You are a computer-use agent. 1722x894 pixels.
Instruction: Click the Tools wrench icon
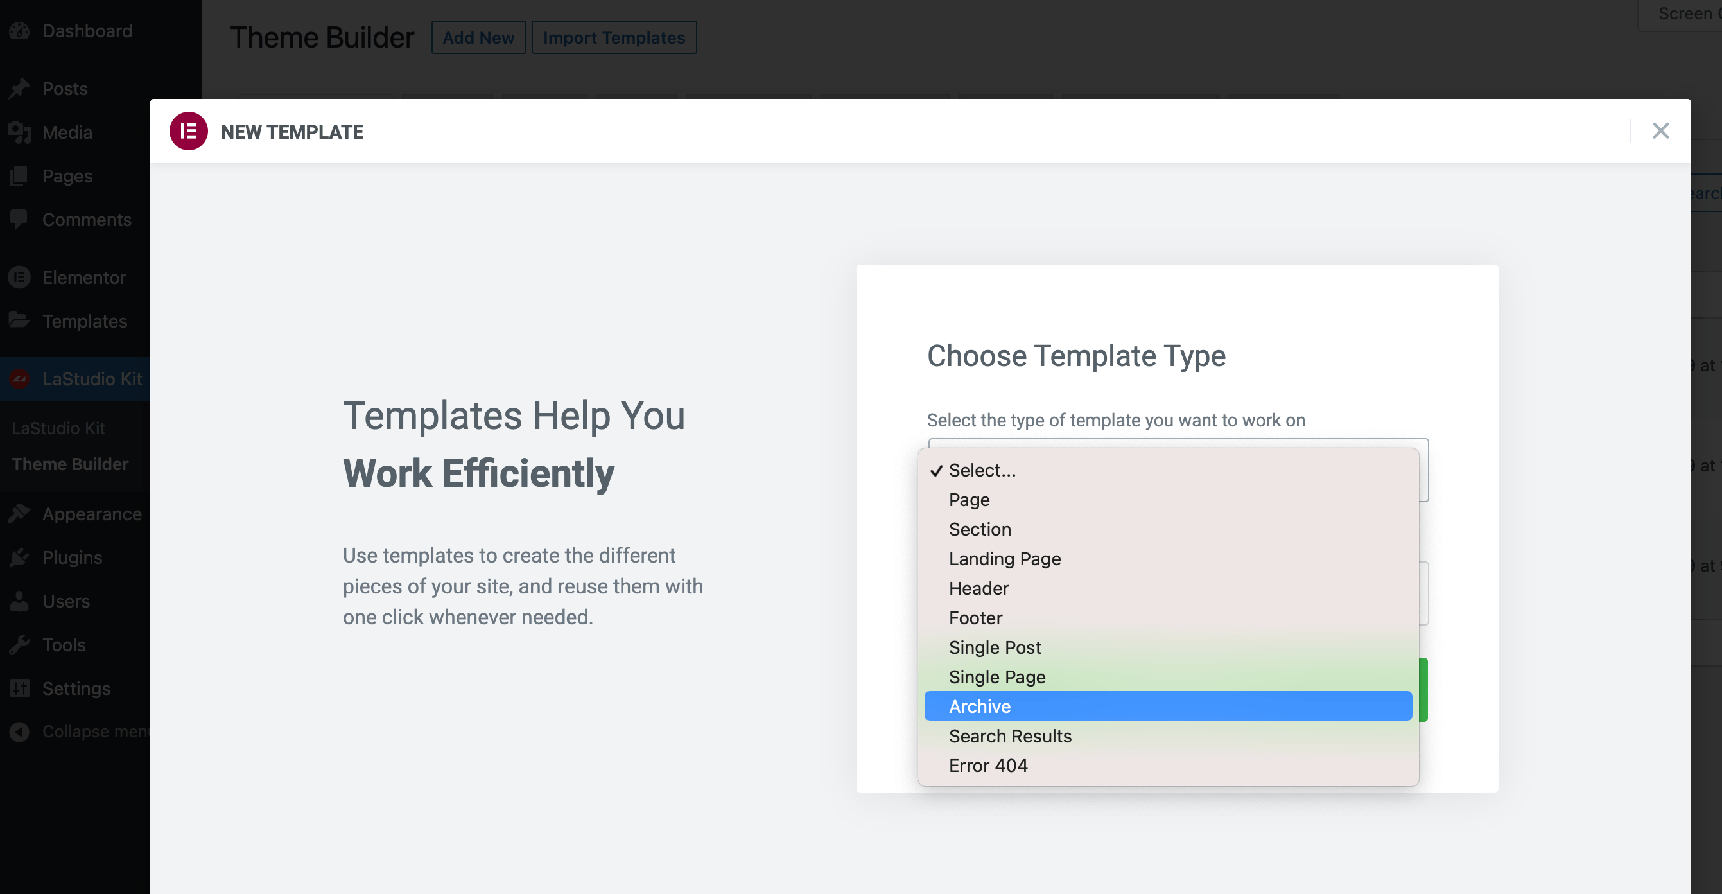[19, 645]
